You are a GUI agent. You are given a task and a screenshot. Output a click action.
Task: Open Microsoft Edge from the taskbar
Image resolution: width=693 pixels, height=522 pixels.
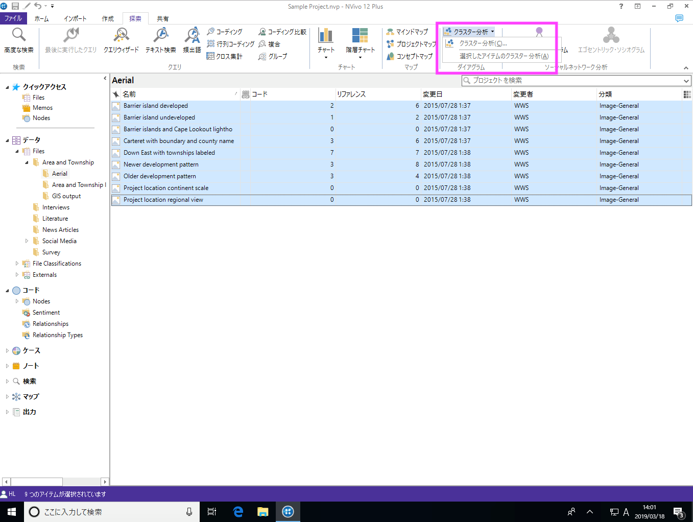(x=238, y=511)
